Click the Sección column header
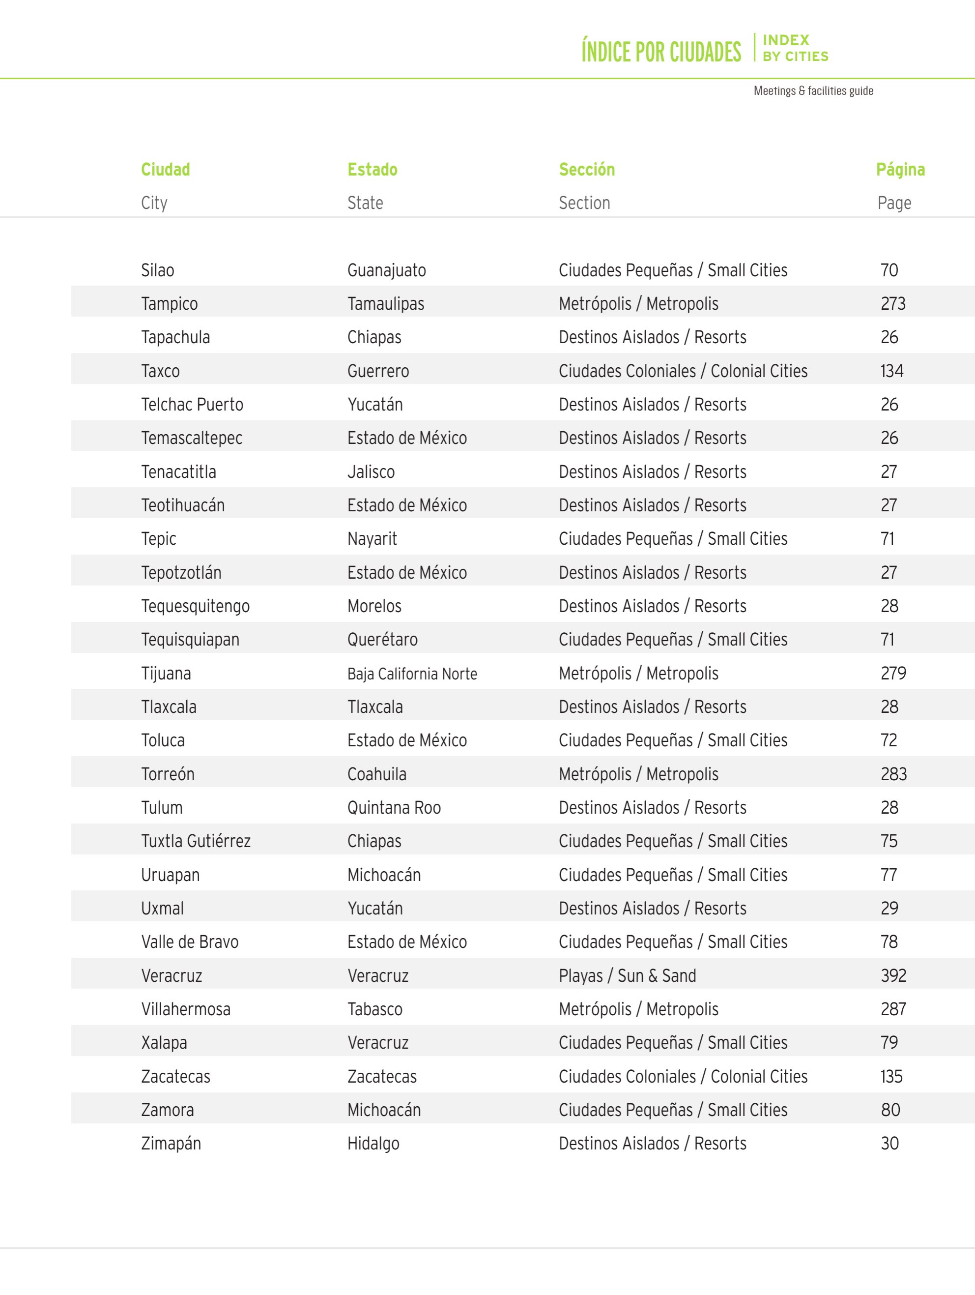The height and width of the screenshot is (1295, 975). [586, 170]
